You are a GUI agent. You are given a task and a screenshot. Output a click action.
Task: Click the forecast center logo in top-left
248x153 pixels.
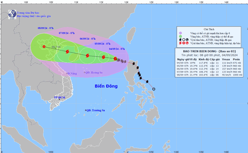point(12,14)
